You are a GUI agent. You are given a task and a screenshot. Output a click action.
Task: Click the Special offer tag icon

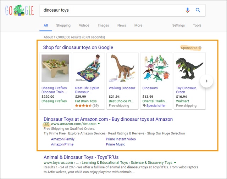click(144, 105)
